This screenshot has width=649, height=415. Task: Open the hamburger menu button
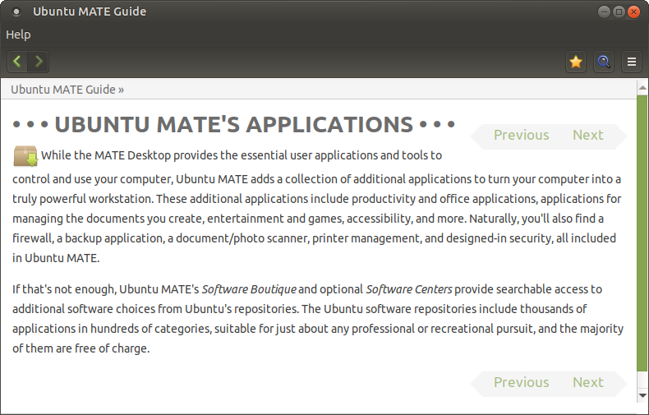(x=631, y=62)
